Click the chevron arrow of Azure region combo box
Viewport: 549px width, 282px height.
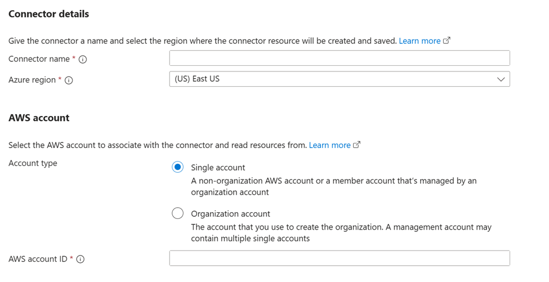coord(501,79)
